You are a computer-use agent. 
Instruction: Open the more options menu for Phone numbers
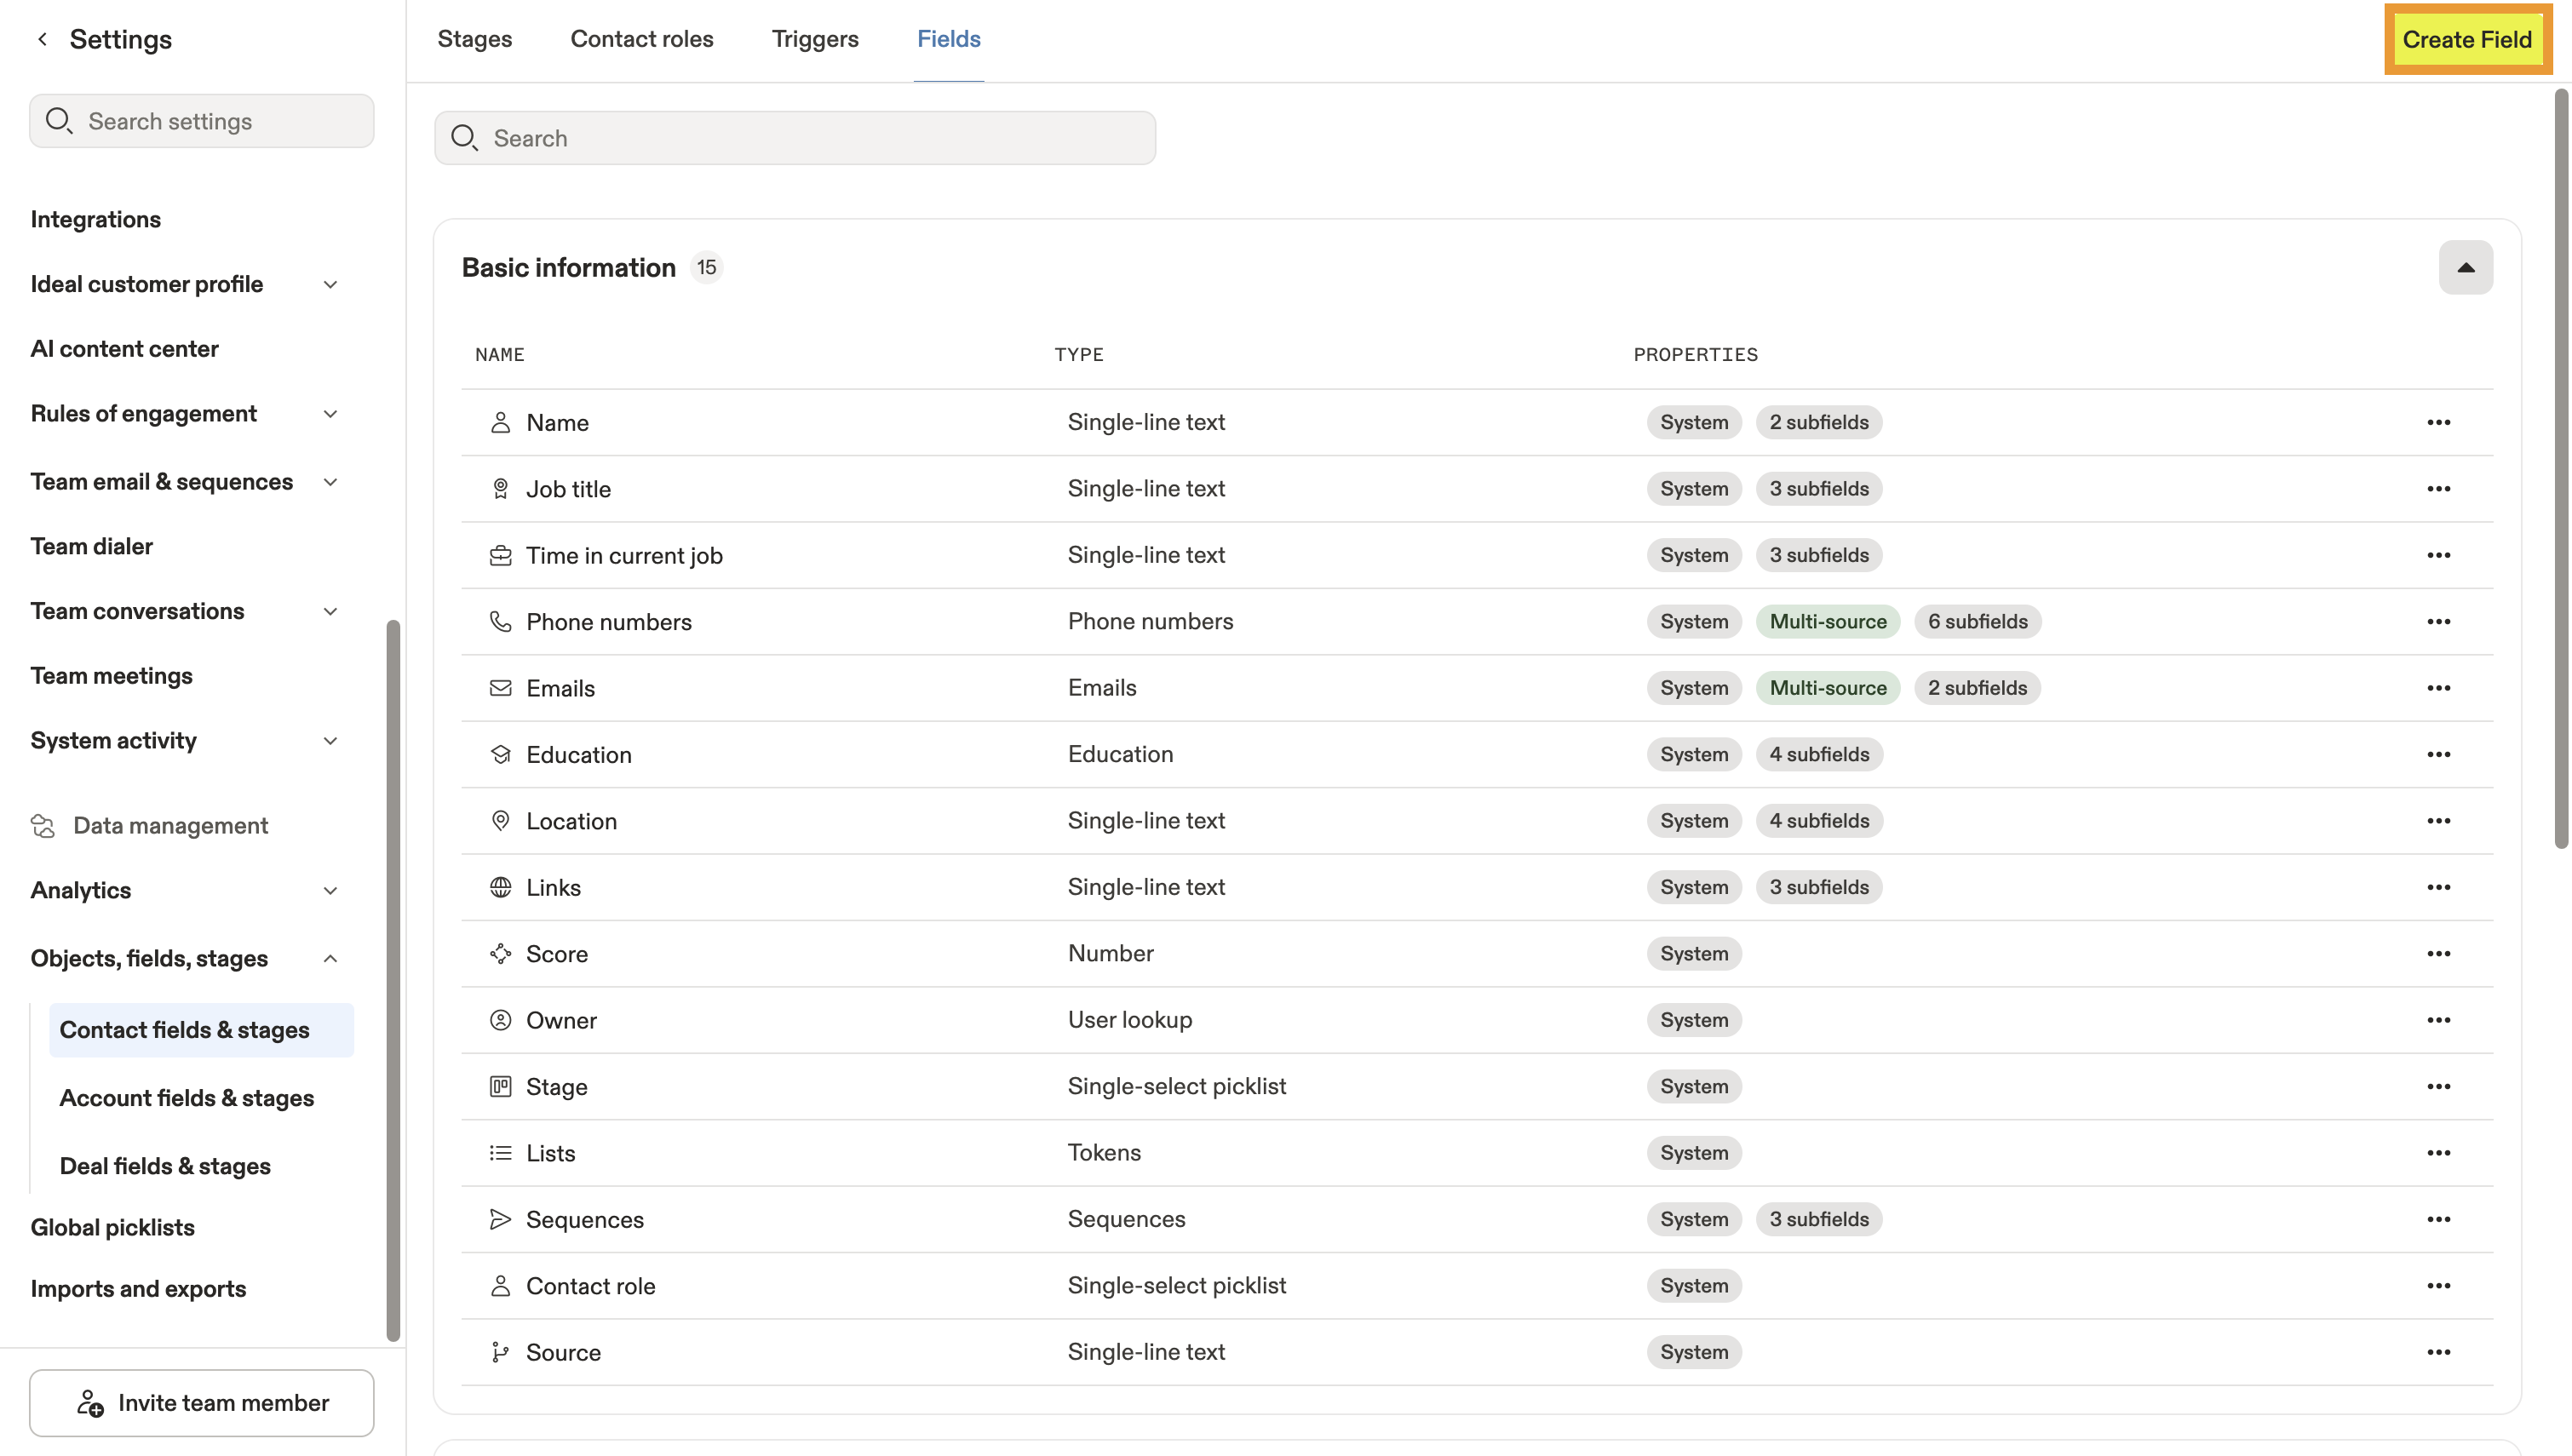tap(2438, 621)
